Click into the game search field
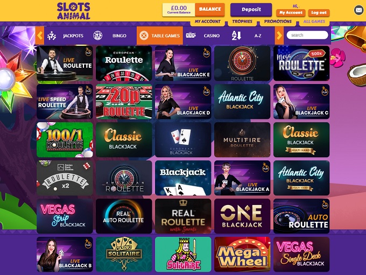 307,35
